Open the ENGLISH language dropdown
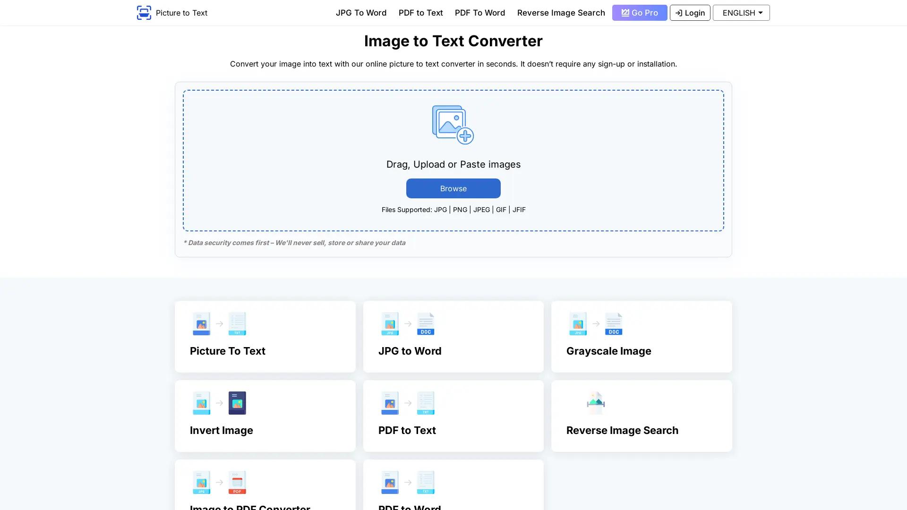Image resolution: width=907 pixels, height=510 pixels. click(741, 13)
